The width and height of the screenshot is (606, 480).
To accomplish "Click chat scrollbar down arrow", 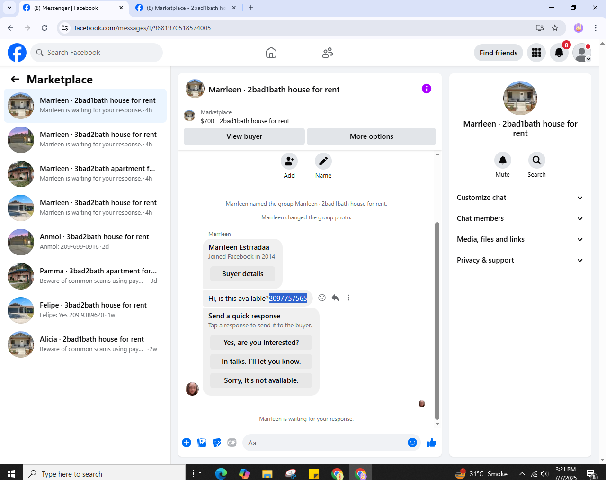I will [437, 424].
